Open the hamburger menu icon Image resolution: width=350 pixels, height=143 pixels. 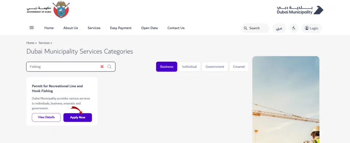pyautogui.click(x=32, y=28)
